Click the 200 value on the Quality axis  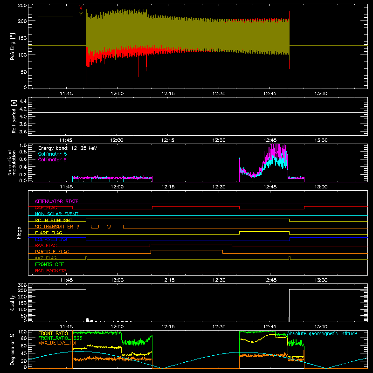[22, 297]
